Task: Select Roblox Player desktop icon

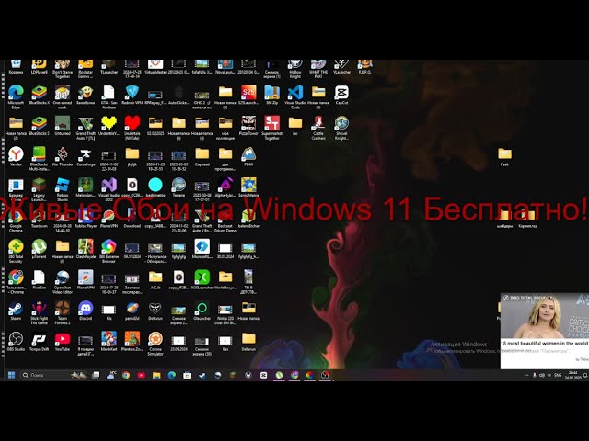Action: click(x=86, y=219)
